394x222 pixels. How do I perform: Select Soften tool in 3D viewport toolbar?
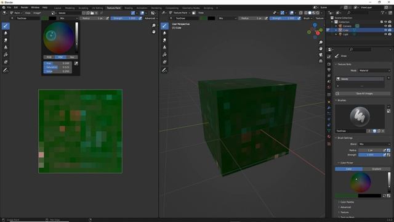pyautogui.click(x=164, y=33)
